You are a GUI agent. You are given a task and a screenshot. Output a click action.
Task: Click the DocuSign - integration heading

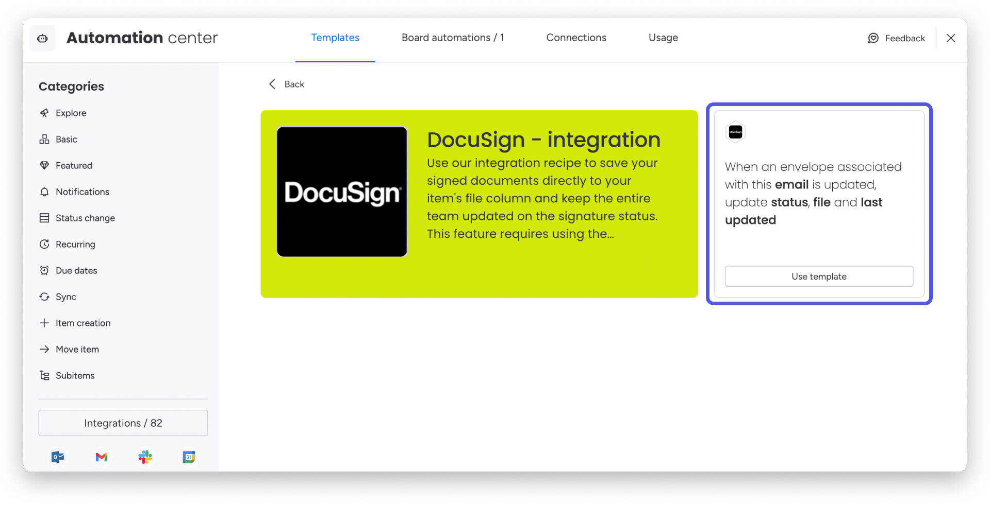[x=543, y=140]
